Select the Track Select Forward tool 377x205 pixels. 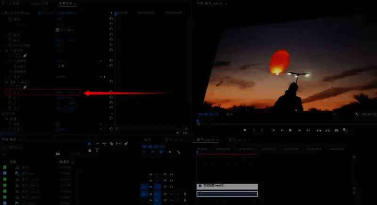point(98,143)
